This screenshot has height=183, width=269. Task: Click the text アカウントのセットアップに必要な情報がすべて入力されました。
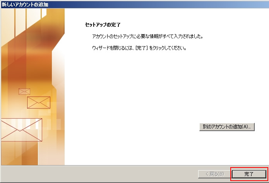pyautogui.click(x=147, y=36)
